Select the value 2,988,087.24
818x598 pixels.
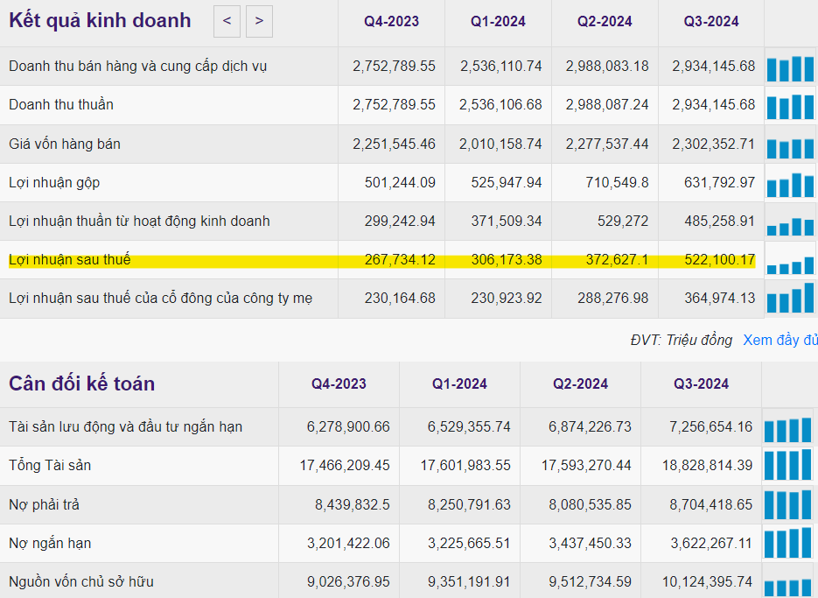[x=607, y=104]
